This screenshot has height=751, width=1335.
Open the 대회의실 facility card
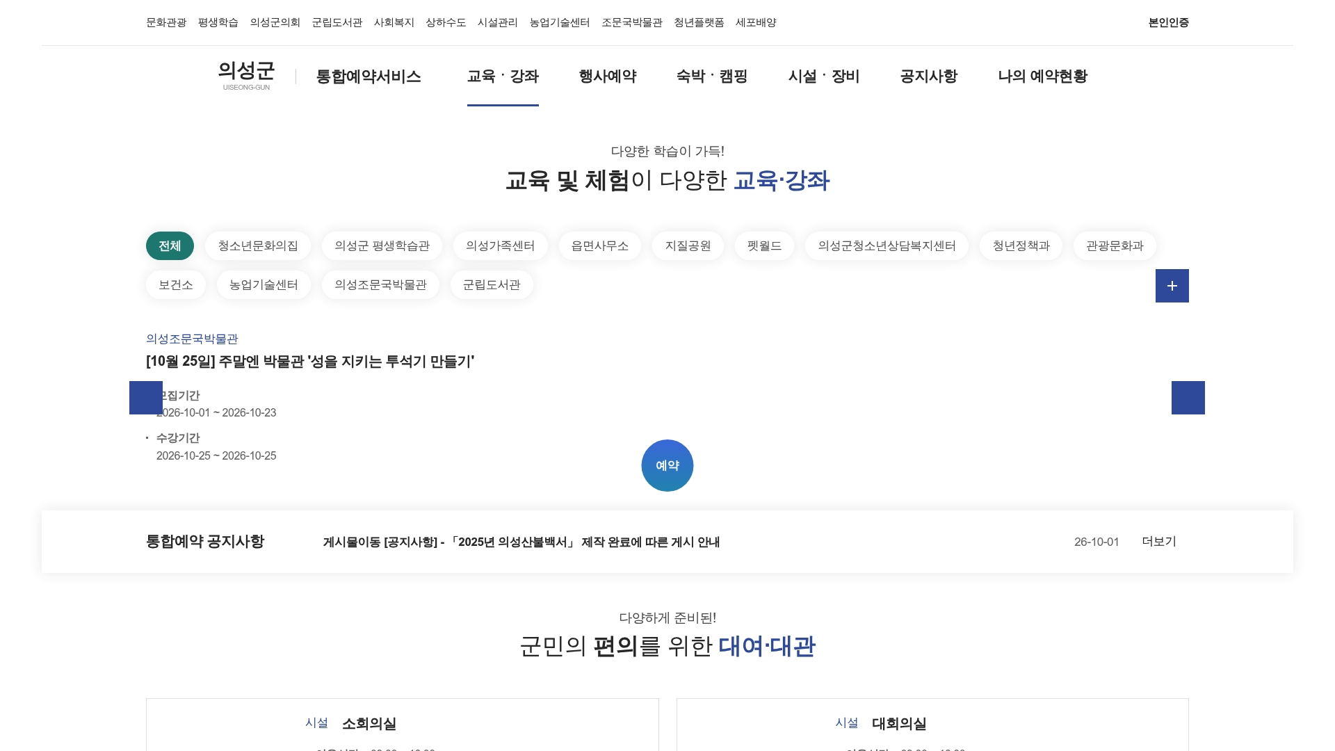pos(932,724)
